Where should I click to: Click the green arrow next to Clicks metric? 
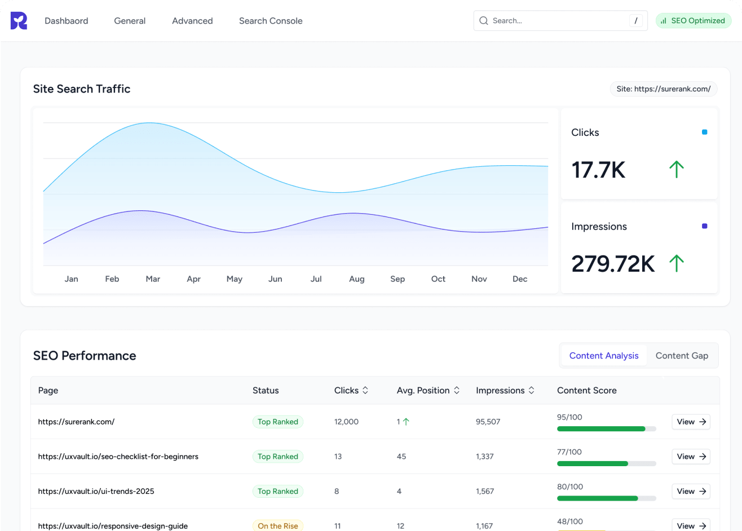pyautogui.click(x=675, y=169)
